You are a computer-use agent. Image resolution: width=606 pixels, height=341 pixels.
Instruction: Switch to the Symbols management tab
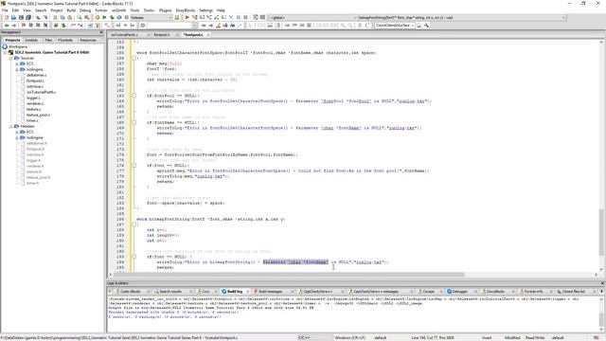coord(31,40)
